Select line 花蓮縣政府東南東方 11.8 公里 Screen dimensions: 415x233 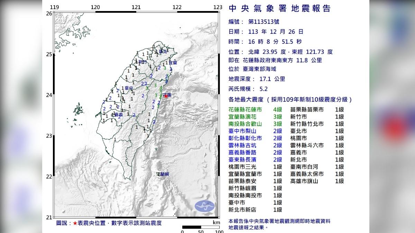[x=275, y=60]
